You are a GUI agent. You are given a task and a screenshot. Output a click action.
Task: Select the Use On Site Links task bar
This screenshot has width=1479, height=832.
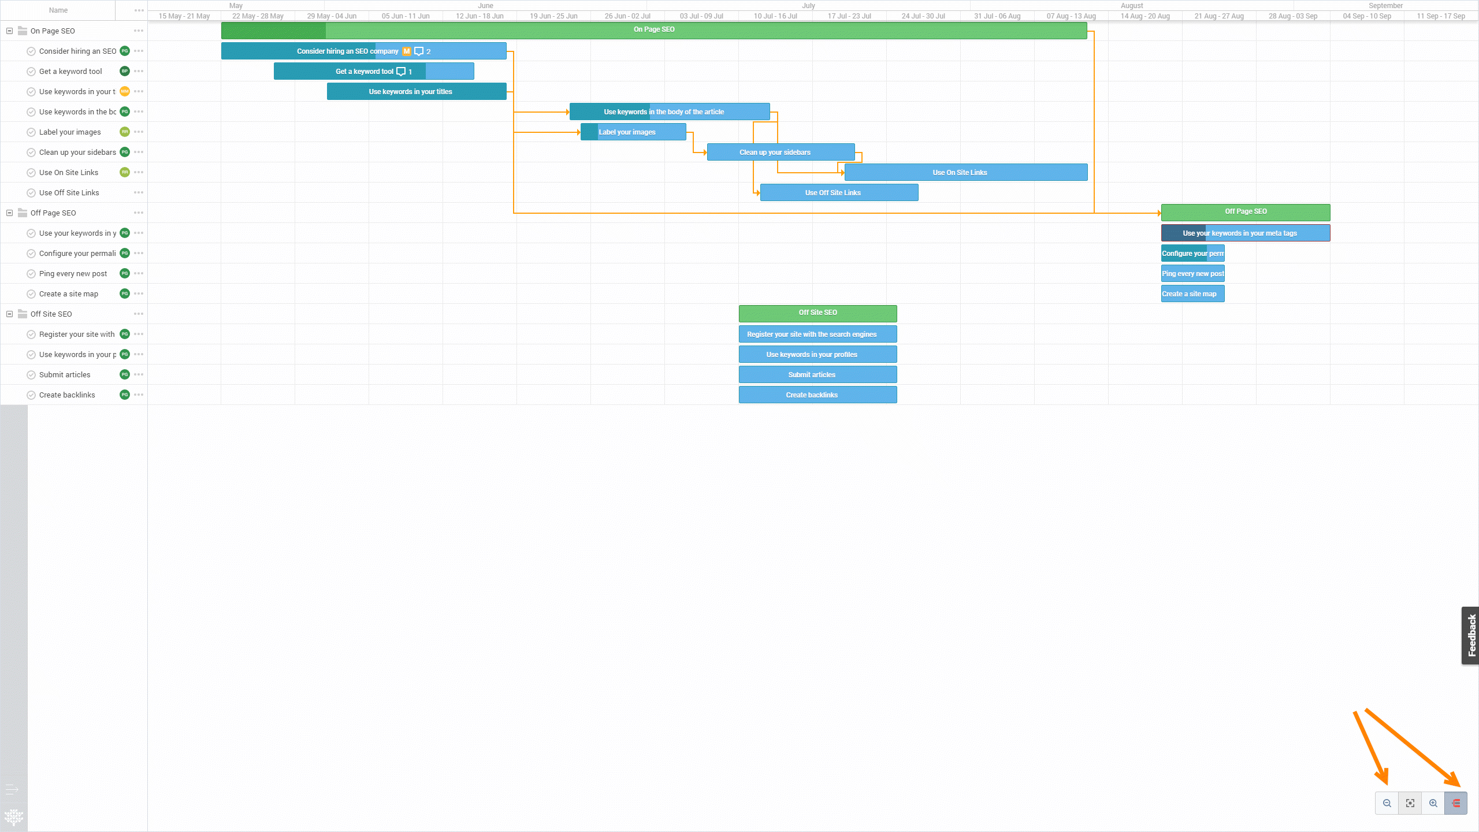(965, 172)
